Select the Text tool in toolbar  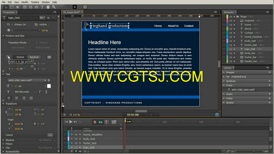point(42,7)
